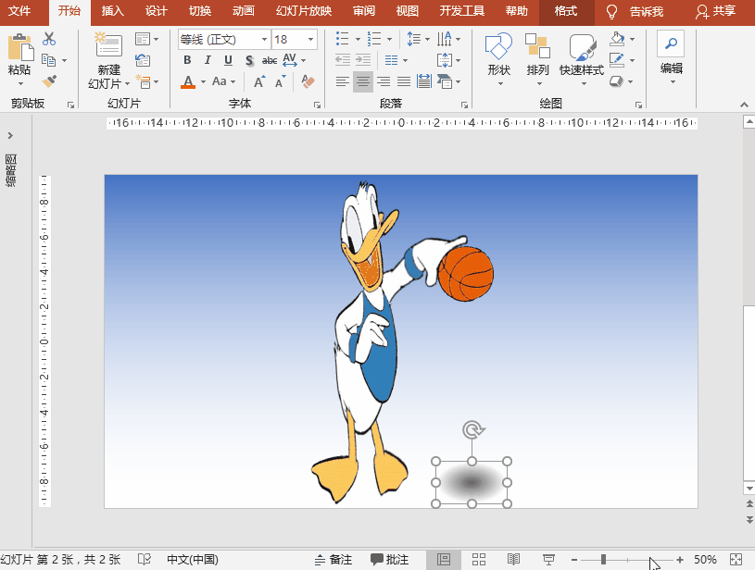Screen dimensions: 755x570
Task: Switch to the 插入 tab
Action: coord(112,10)
